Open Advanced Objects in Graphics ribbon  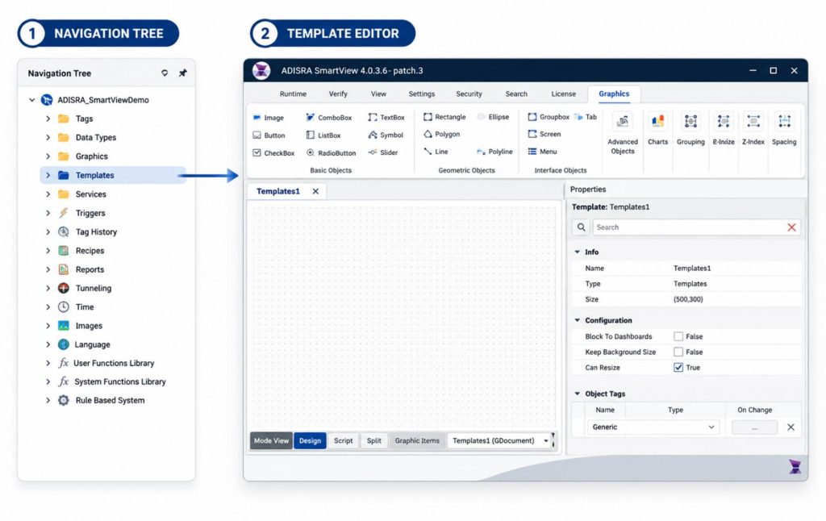click(622, 133)
